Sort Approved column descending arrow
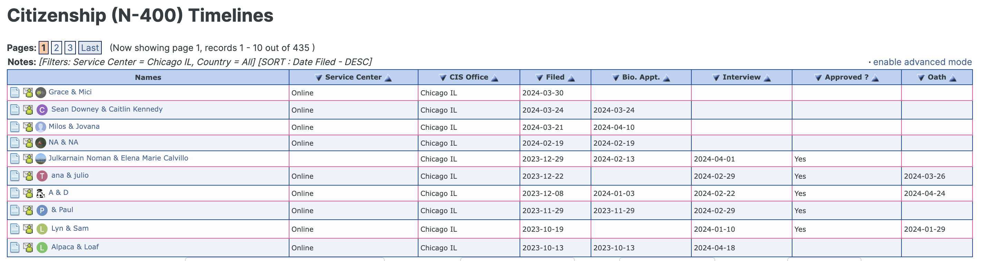 coord(818,77)
